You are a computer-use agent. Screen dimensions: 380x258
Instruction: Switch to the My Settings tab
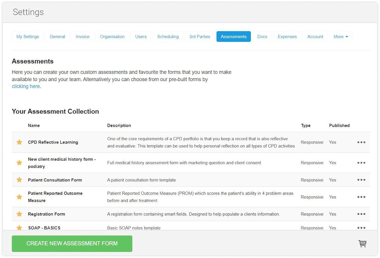click(28, 37)
